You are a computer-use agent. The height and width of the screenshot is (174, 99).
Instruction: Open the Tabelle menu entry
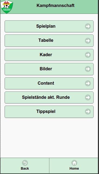coord(49,40)
